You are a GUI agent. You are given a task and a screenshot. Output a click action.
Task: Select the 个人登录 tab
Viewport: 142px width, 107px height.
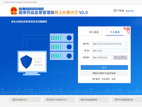coord(115,32)
